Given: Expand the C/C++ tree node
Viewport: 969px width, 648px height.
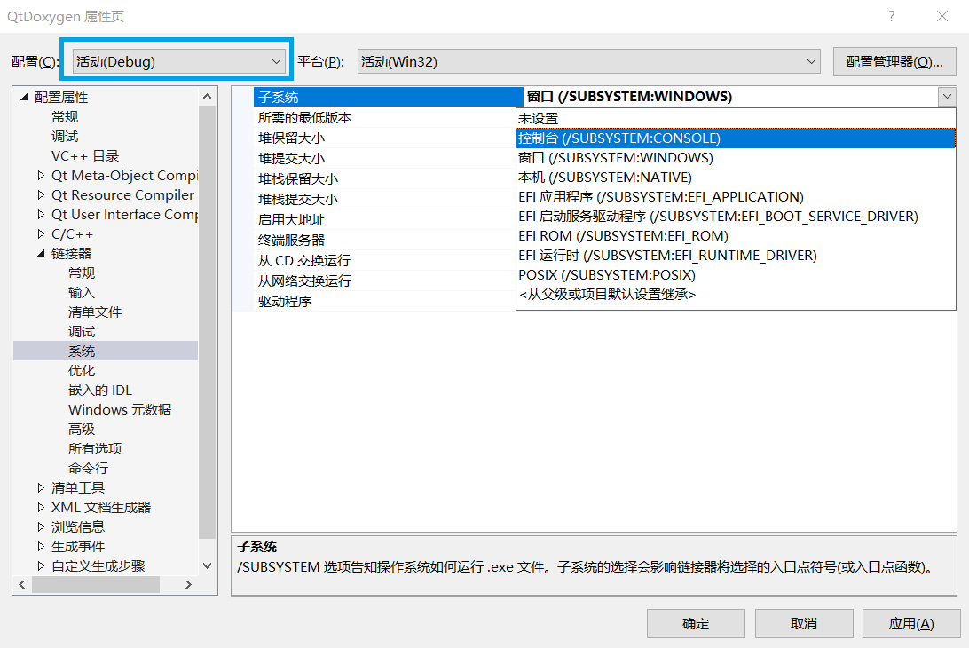Looking at the screenshot, I should click(x=39, y=233).
